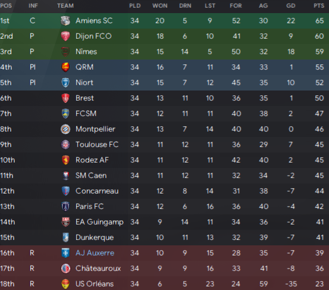Click the QRM team badge
This screenshot has height=290, width=329.
pos(65,67)
